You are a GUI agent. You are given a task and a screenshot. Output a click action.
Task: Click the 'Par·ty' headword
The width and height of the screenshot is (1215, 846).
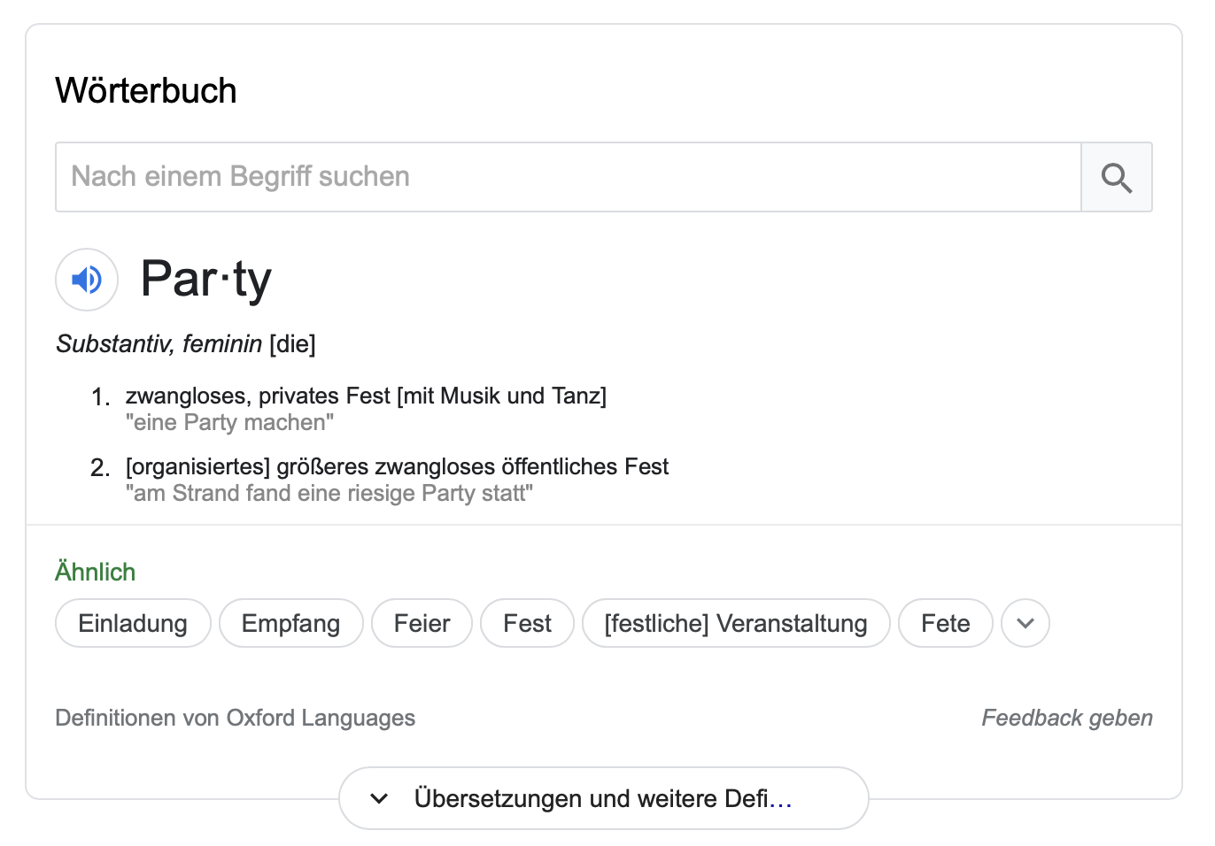click(x=206, y=280)
